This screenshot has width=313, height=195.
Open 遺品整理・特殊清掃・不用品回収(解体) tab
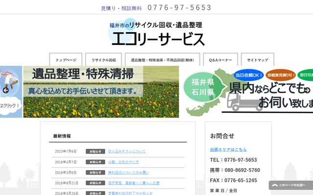click(x=162, y=59)
